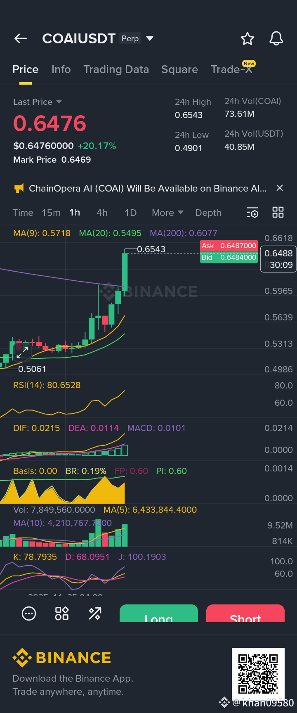Open the Square tab

click(x=179, y=69)
